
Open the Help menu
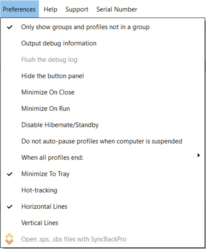point(50,10)
